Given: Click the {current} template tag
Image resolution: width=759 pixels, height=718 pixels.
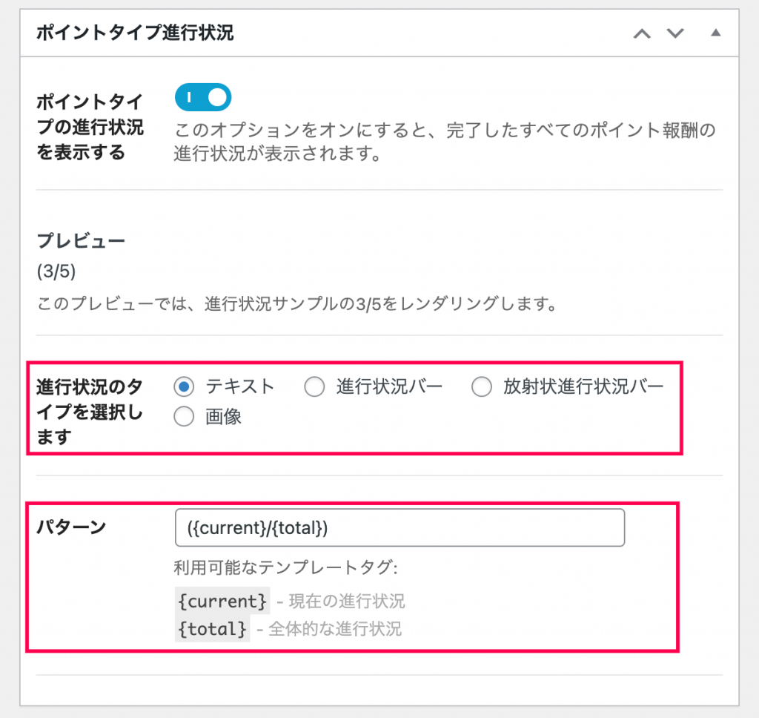Looking at the screenshot, I should (222, 602).
